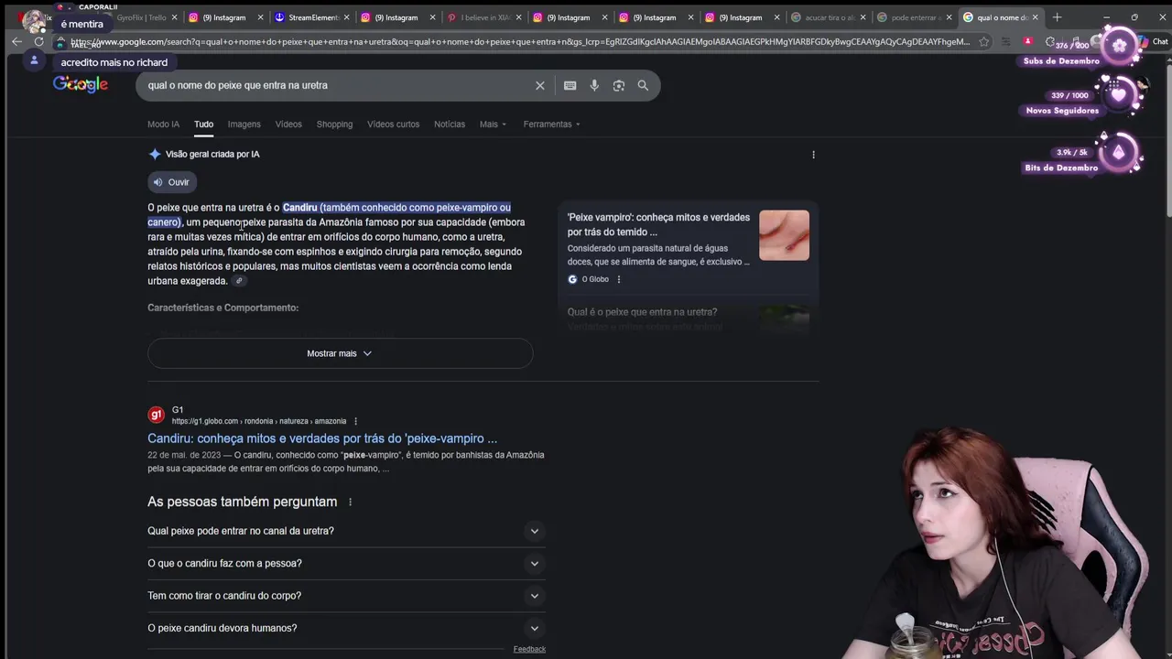Open Google Lens image search

(619, 85)
